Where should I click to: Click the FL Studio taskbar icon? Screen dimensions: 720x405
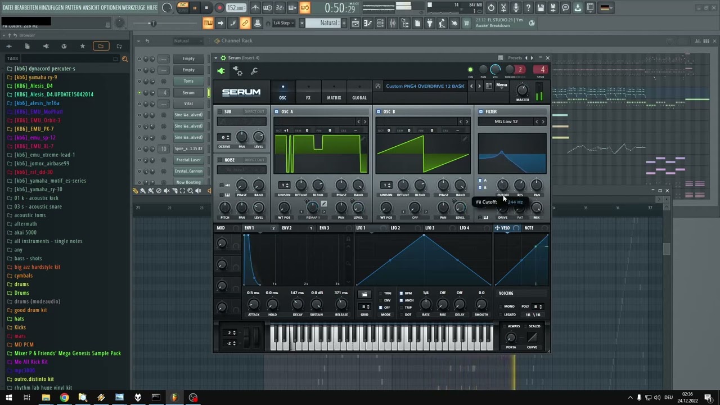tap(174, 398)
